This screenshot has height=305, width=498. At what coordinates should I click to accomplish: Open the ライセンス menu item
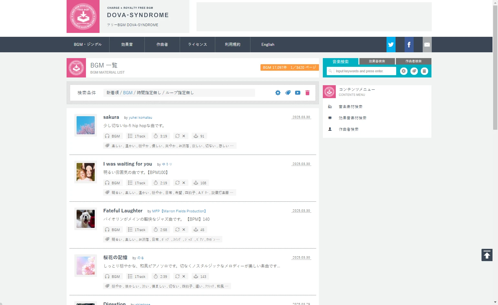pyautogui.click(x=197, y=45)
